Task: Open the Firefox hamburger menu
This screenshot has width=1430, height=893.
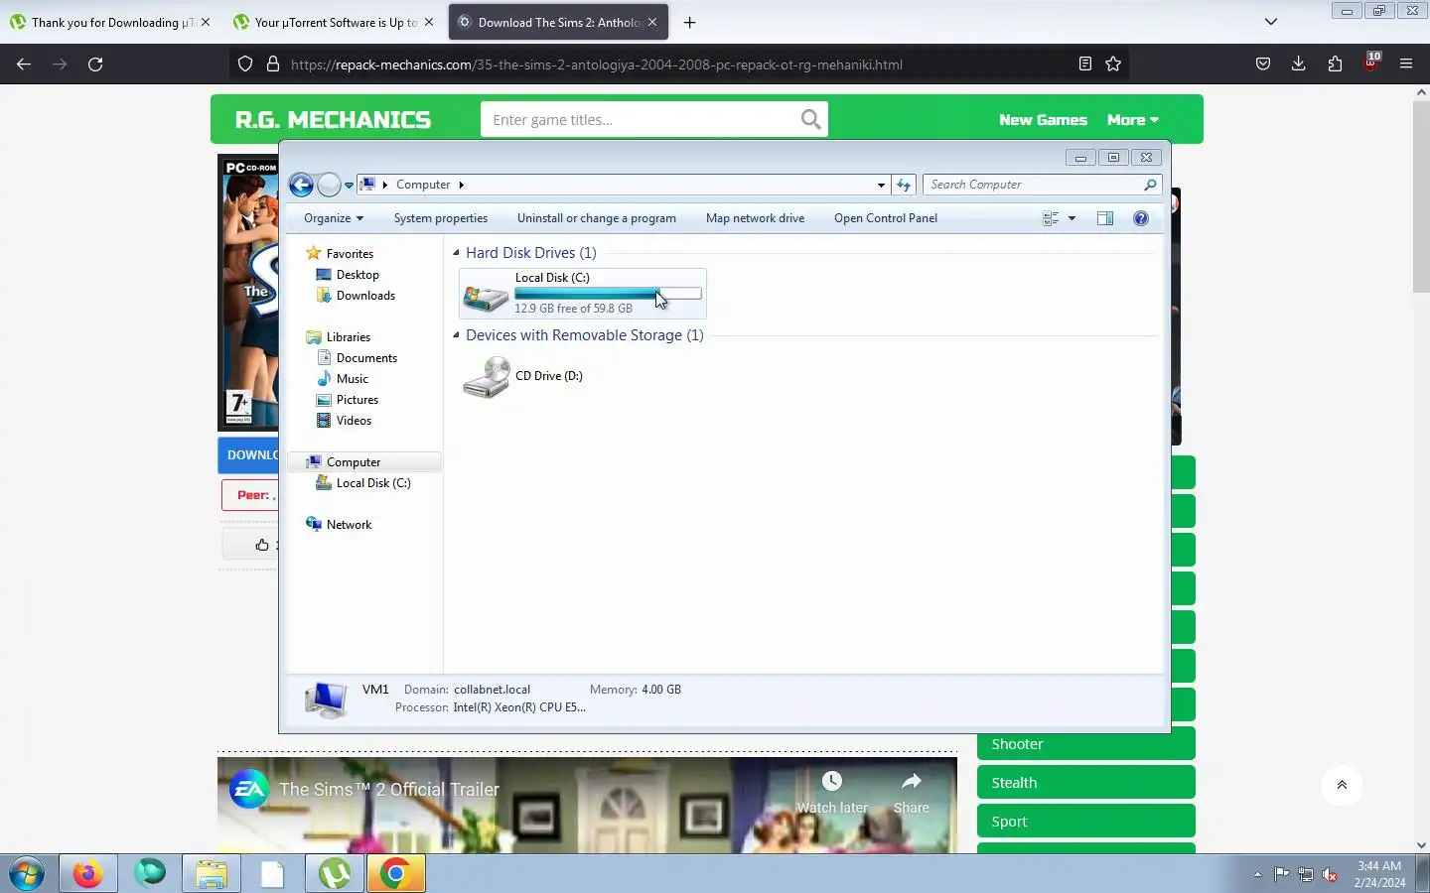Action: pyautogui.click(x=1406, y=64)
